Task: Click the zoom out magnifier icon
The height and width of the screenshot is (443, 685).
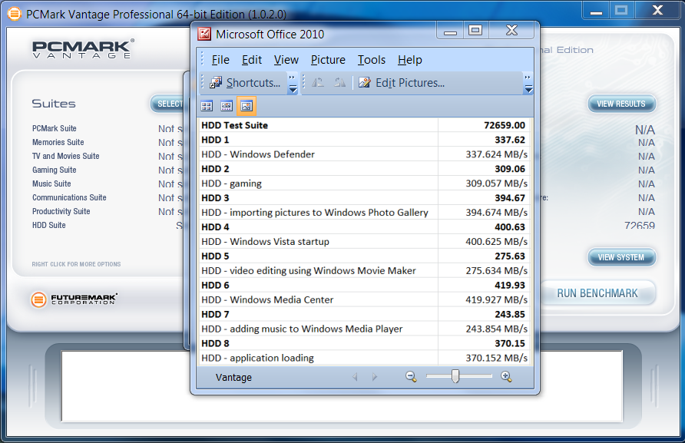Action: (x=411, y=376)
